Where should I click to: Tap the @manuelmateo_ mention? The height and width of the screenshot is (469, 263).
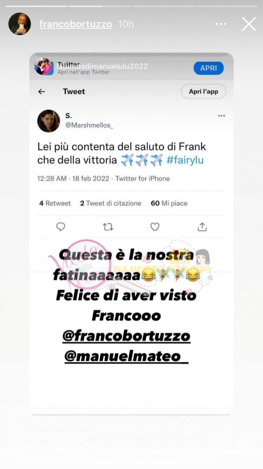[x=126, y=356]
